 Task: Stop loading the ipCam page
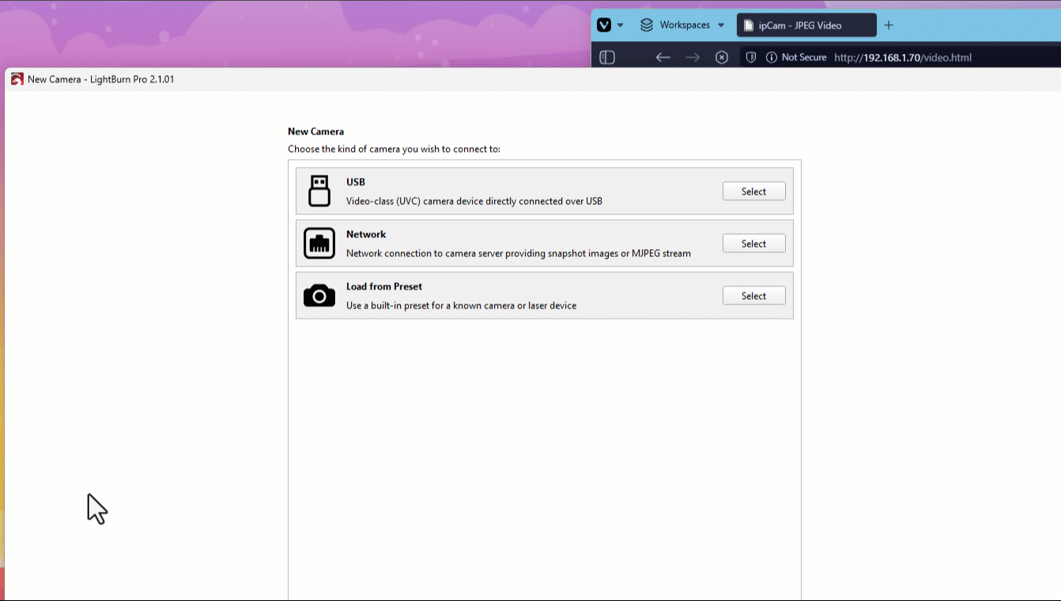click(x=721, y=57)
